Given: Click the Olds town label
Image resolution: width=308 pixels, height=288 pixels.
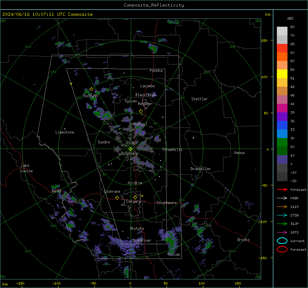Looking at the screenshot, I should point(130,143).
